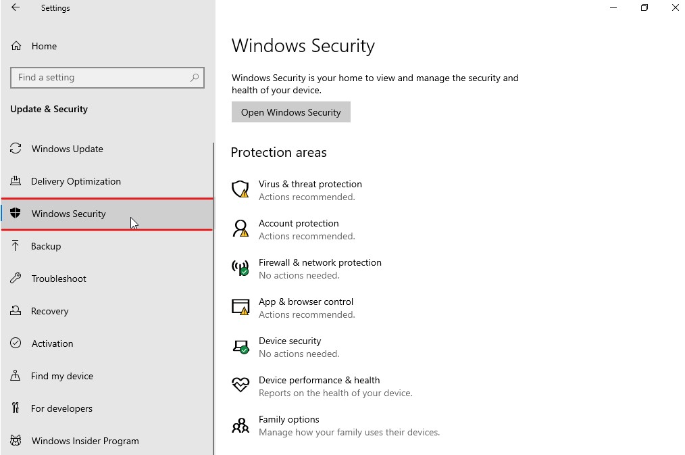Select Windows Update in sidebar
Image resolution: width=685 pixels, height=455 pixels.
pyautogui.click(x=107, y=149)
